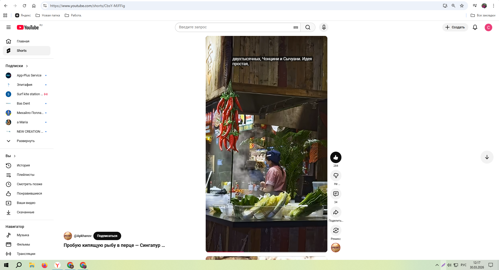Screen dimensions: 499x270
Task: Open NEW CREATION subscription
Action: coord(27,132)
